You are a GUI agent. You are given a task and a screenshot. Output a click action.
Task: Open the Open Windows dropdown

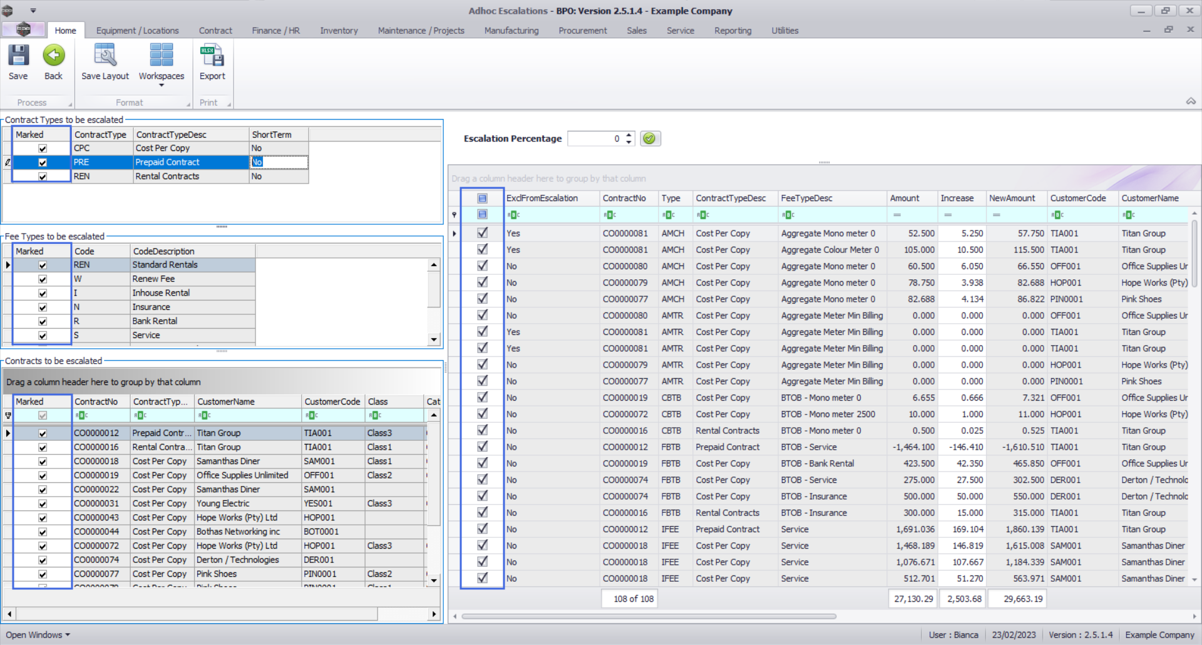click(x=38, y=634)
